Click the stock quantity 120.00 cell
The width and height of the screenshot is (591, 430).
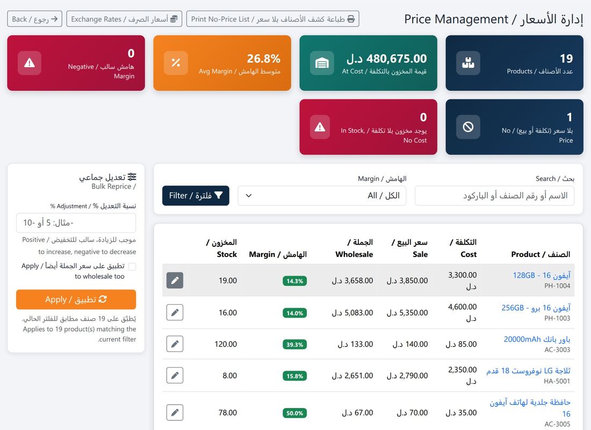226,344
